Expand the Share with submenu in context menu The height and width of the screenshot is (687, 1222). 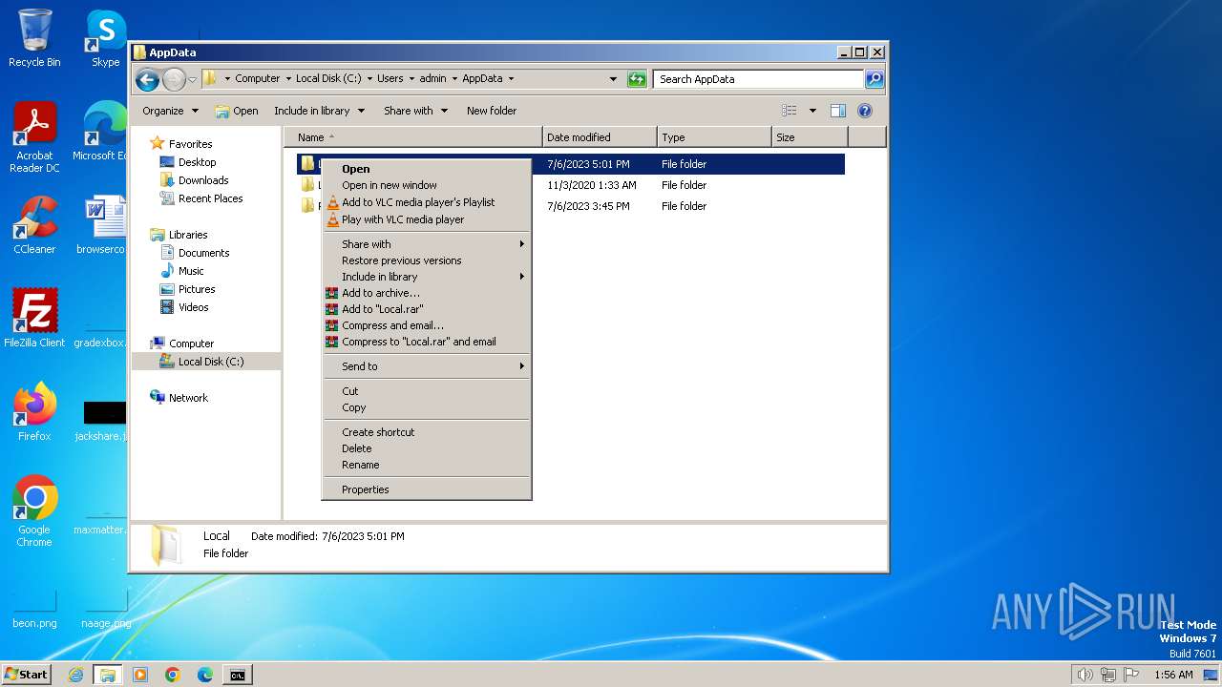pos(426,244)
